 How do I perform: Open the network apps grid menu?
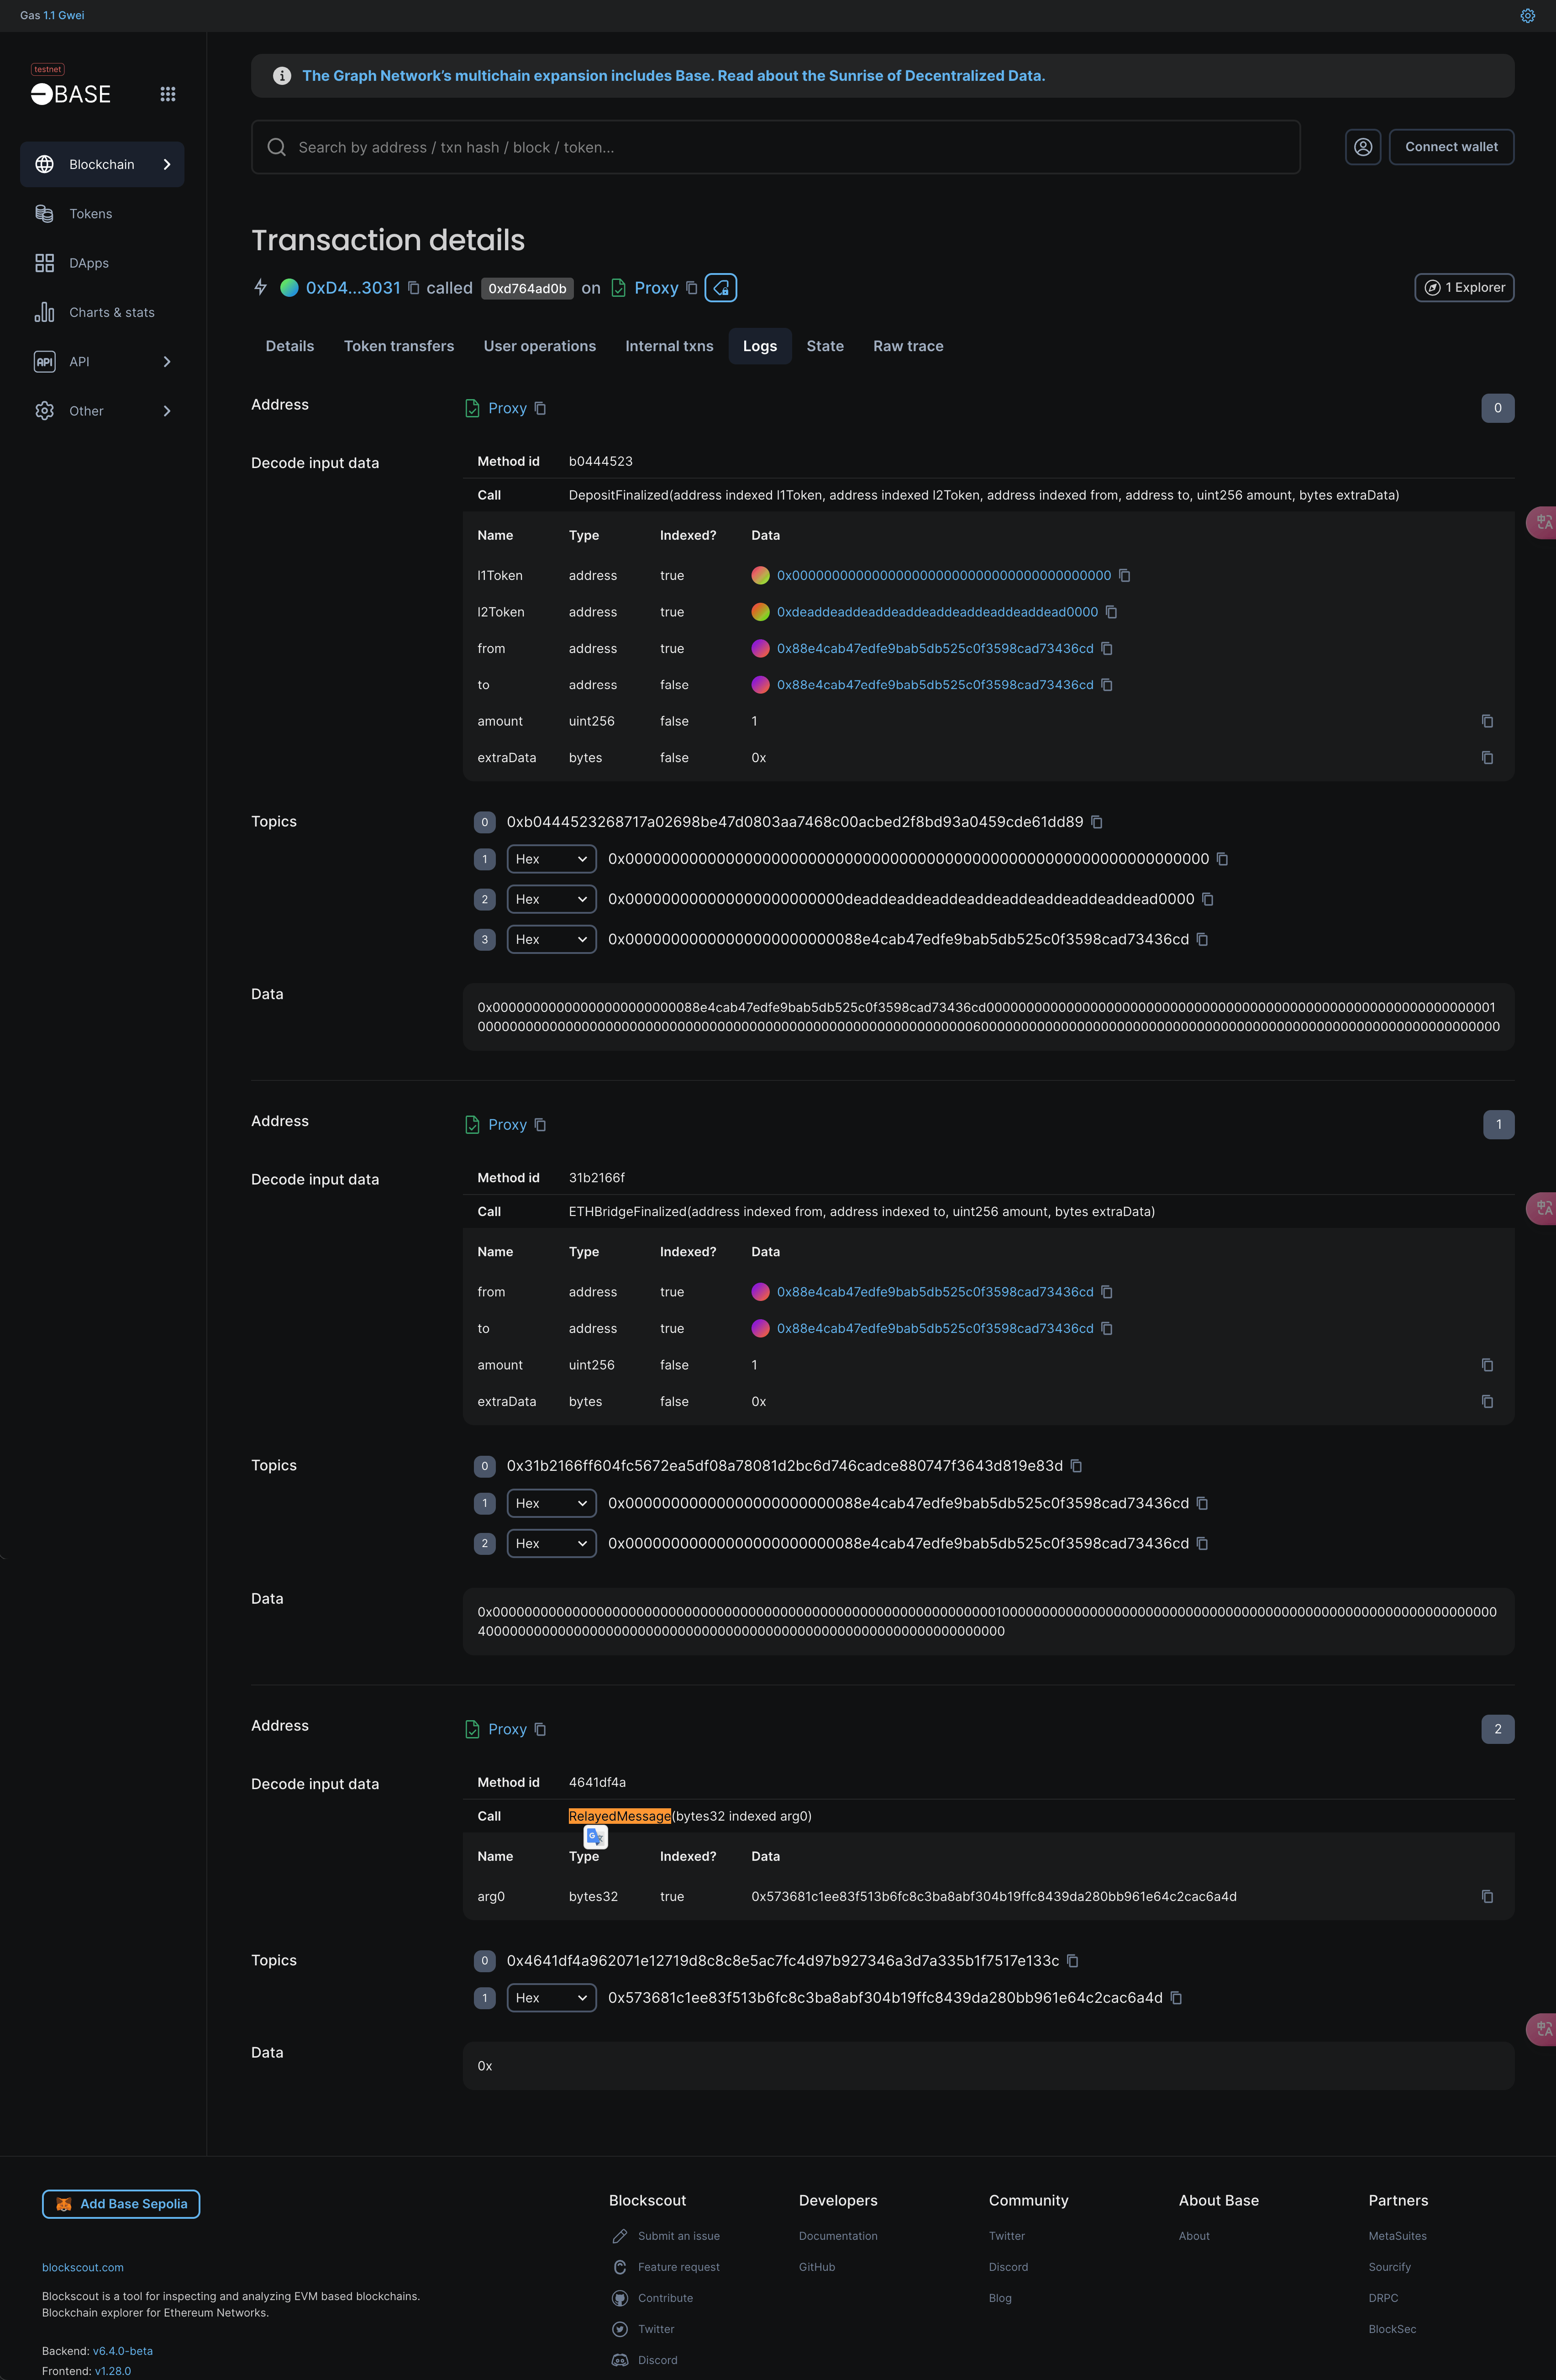coord(168,94)
